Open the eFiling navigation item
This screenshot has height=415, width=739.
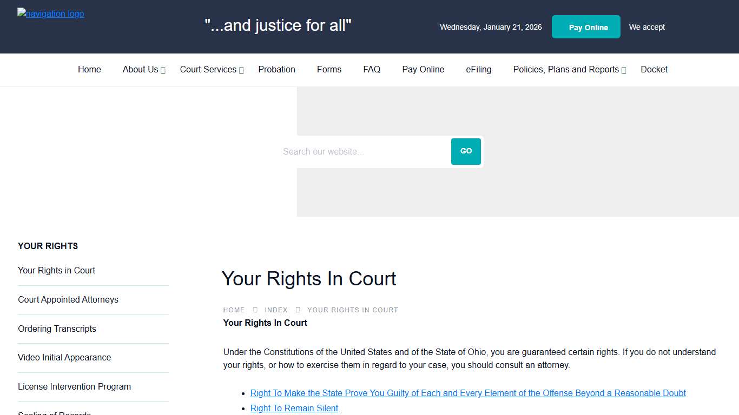(478, 69)
